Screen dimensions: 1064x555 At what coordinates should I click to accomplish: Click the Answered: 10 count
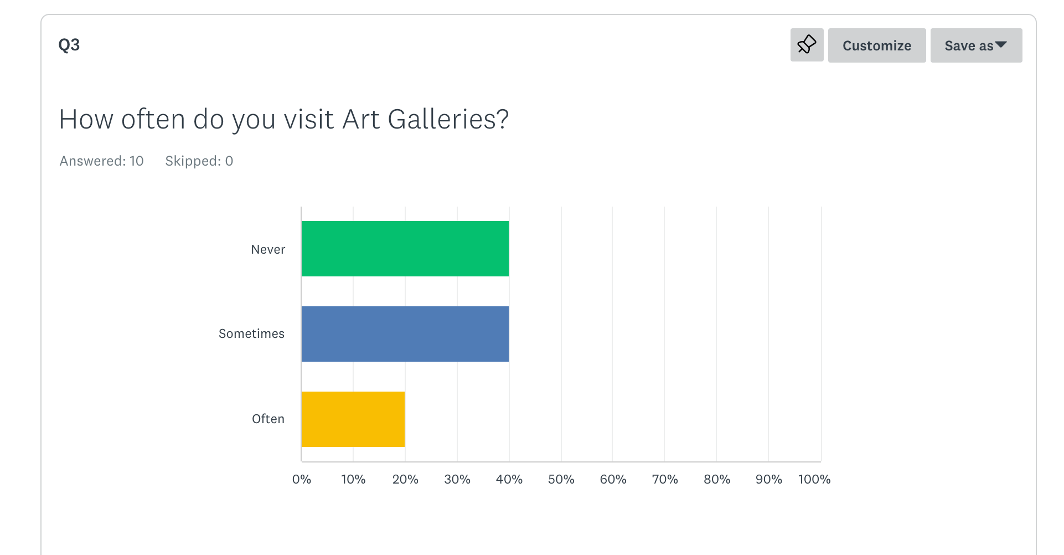[x=101, y=161]
